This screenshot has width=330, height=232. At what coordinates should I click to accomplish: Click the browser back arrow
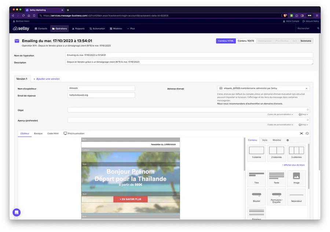tap(13, 15)
